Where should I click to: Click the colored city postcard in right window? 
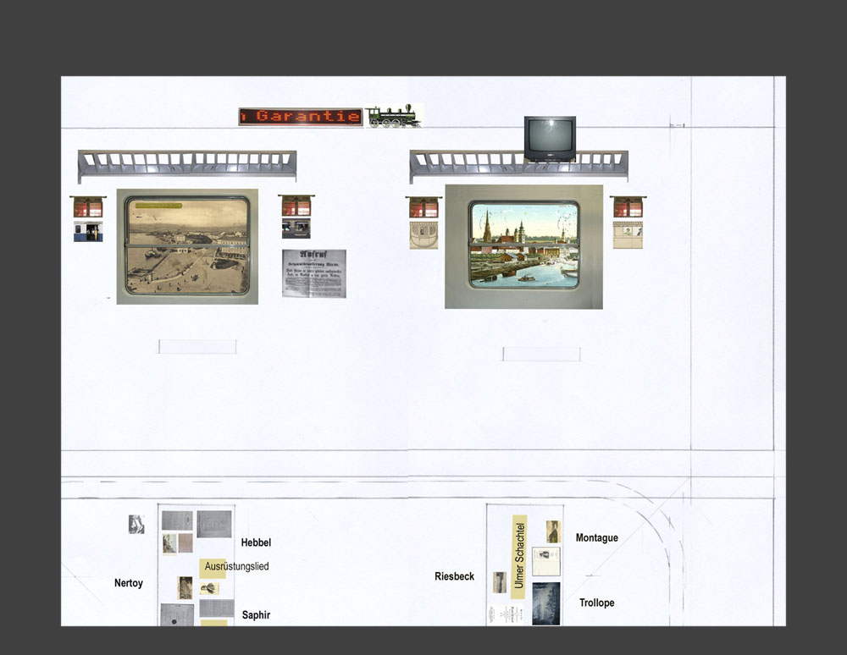coord(523,245)
